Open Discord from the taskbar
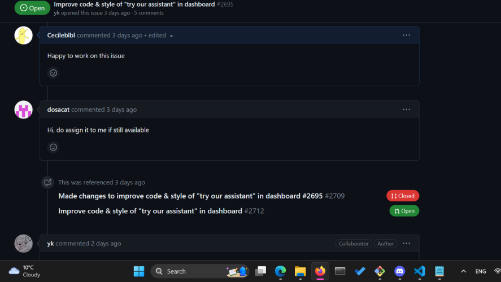The image size is (501, 282). pyautogui.click(x=399, y=271)
